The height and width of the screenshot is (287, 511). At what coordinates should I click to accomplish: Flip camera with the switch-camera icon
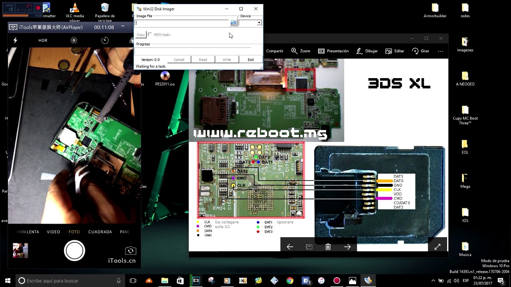click(130, 251)
